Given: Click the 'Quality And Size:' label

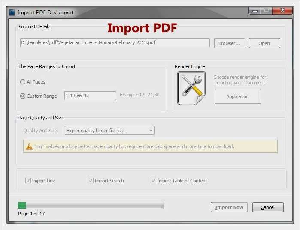Looking at the screenshot, I should click(x=41, y=131).
